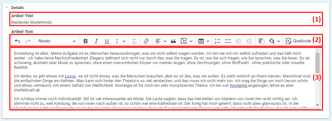Open the Quellcode source view

point(298,41)
